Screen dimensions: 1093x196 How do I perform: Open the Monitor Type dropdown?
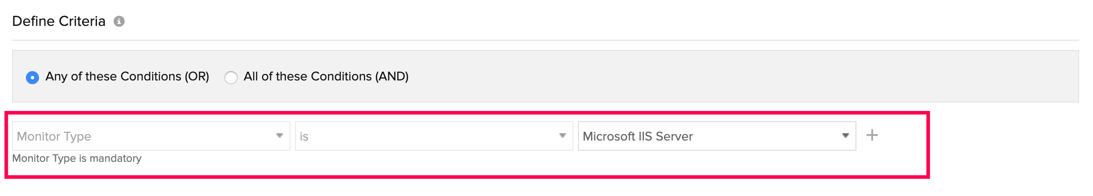pos(151,136)
